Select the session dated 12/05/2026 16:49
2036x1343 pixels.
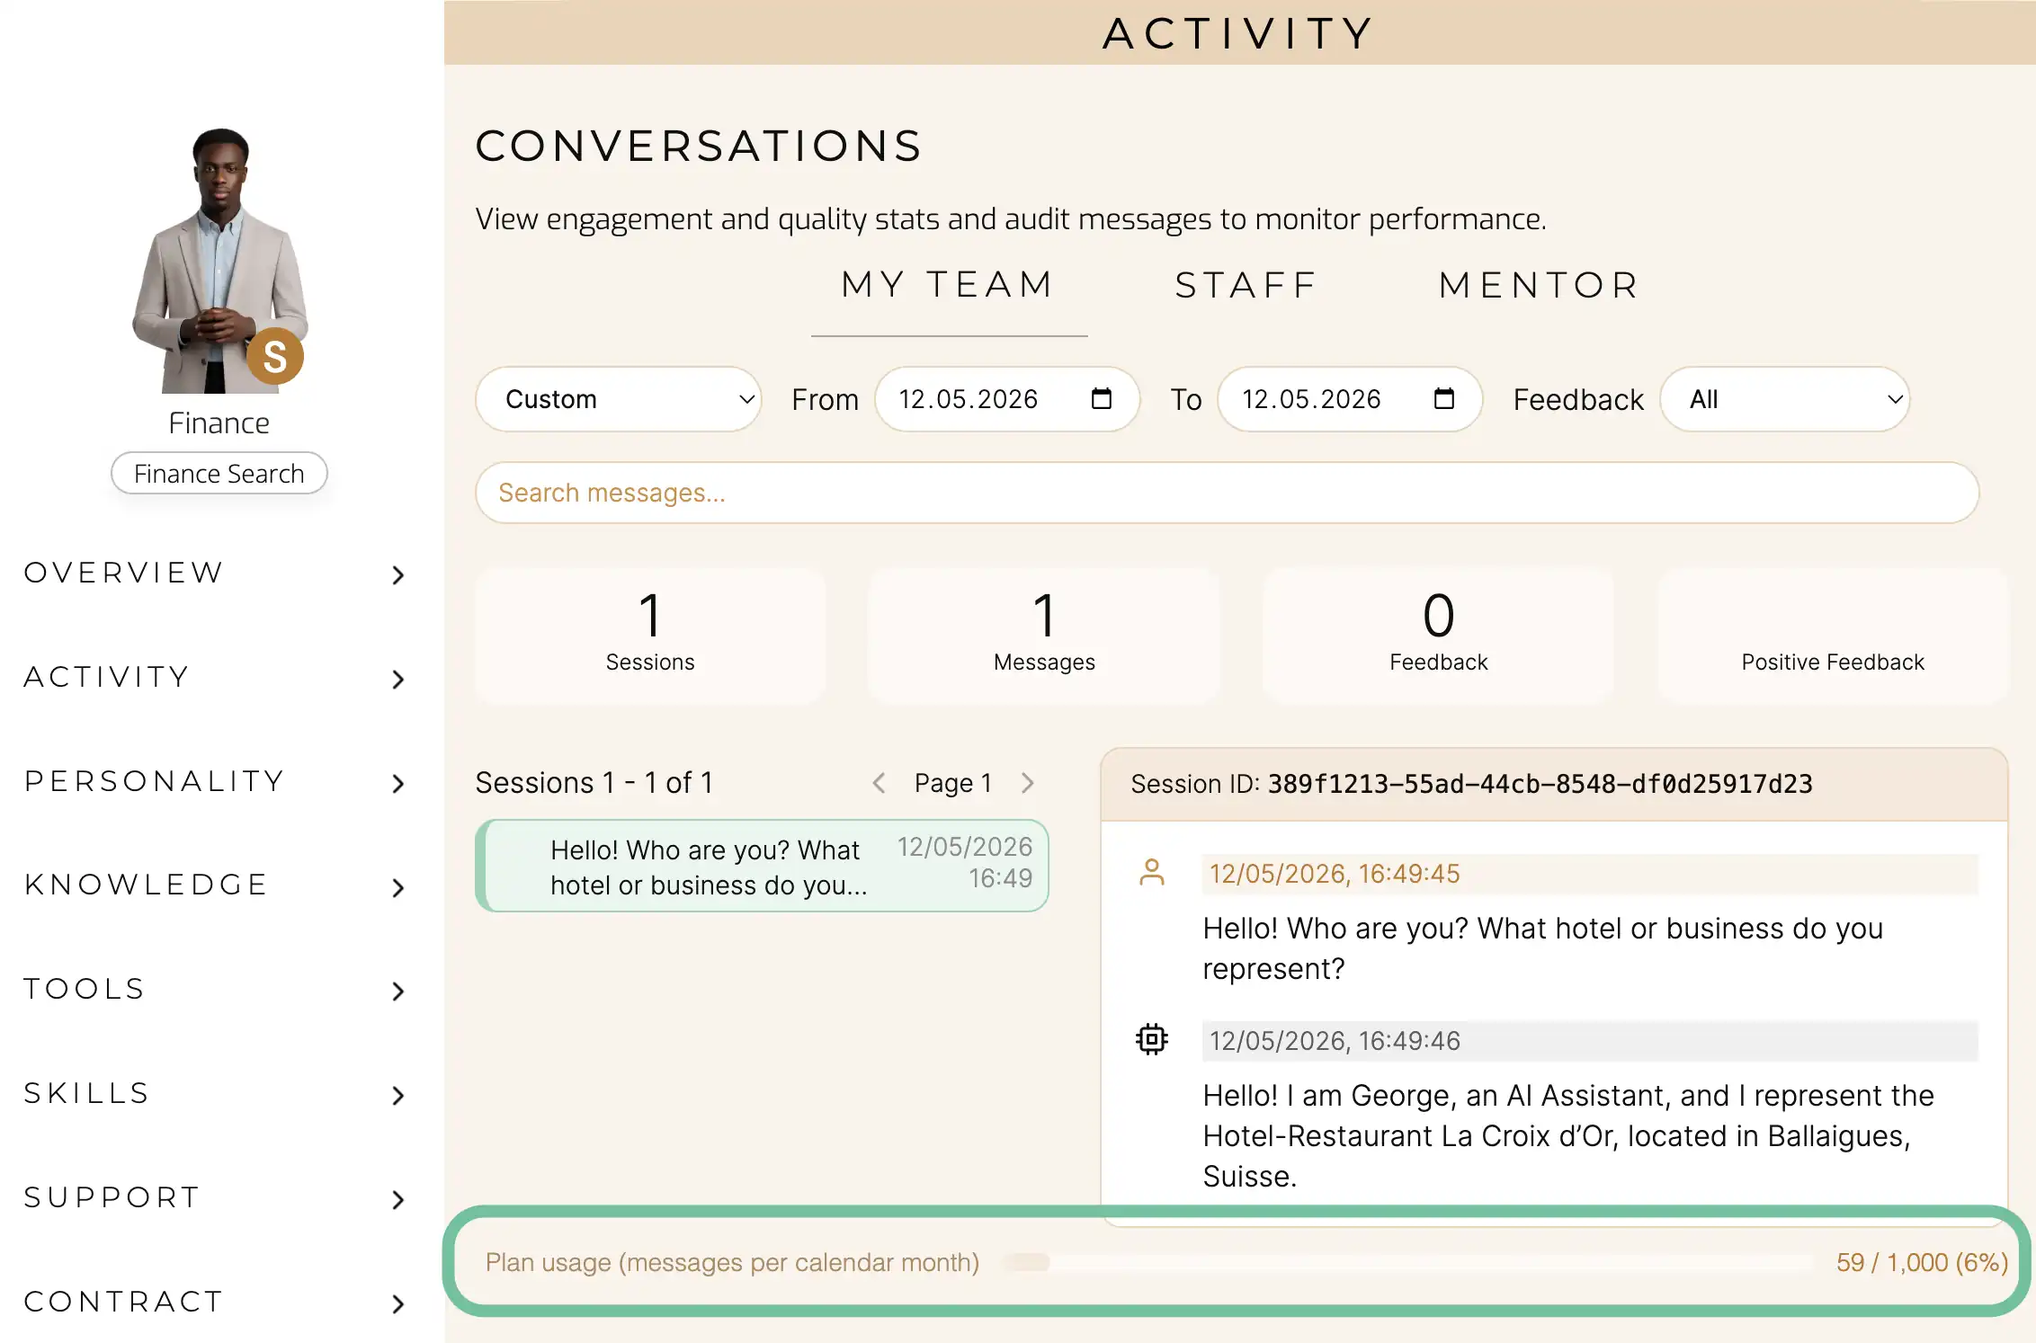pos(762,866)
